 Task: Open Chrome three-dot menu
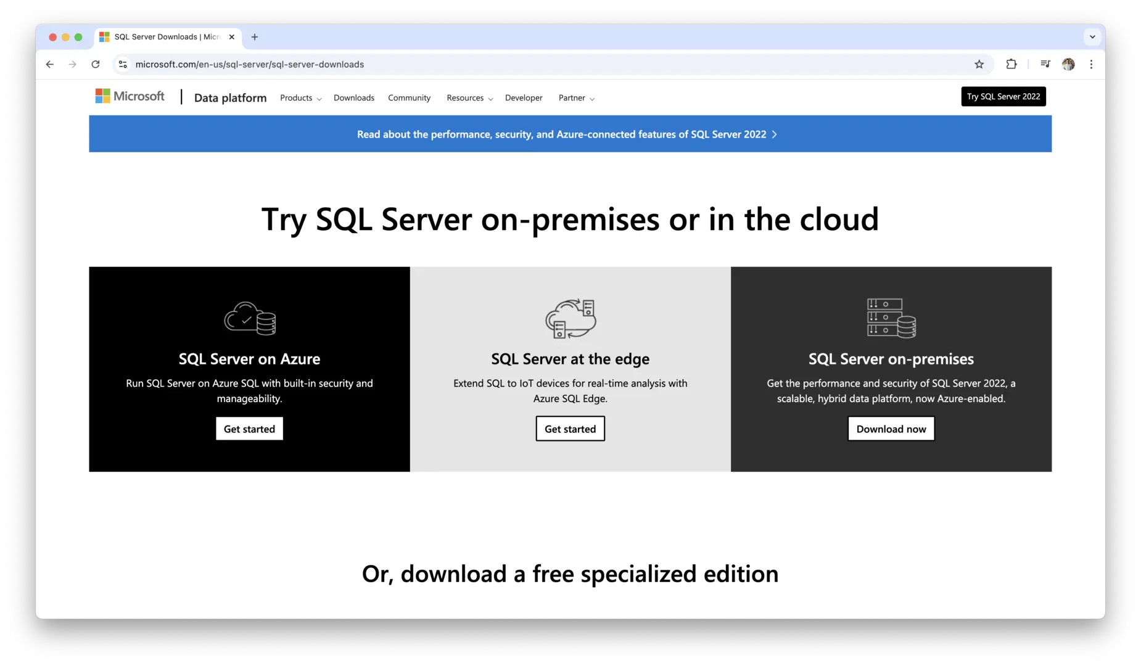pos(1091,64)
